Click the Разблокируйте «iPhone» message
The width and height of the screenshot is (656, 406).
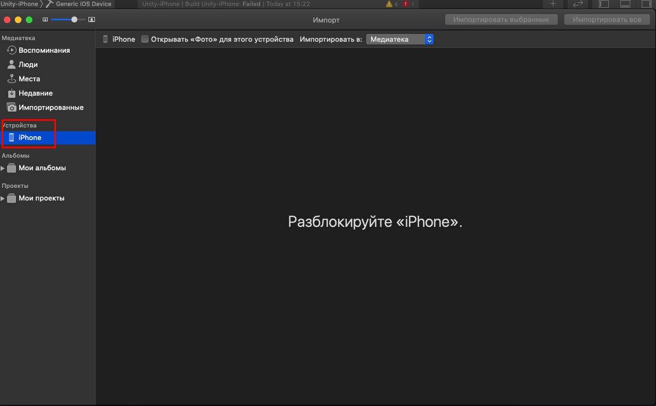click(x=375, y=222)
